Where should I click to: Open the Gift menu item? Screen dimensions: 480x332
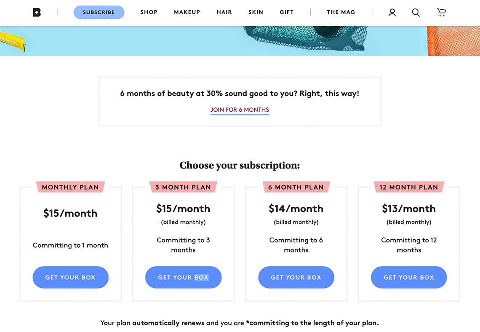tap(287, 12)
